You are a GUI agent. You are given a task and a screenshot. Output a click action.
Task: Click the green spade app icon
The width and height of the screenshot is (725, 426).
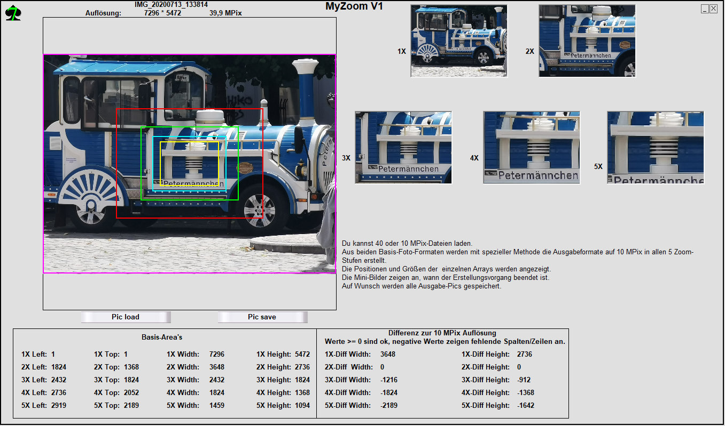click(13, 13)
